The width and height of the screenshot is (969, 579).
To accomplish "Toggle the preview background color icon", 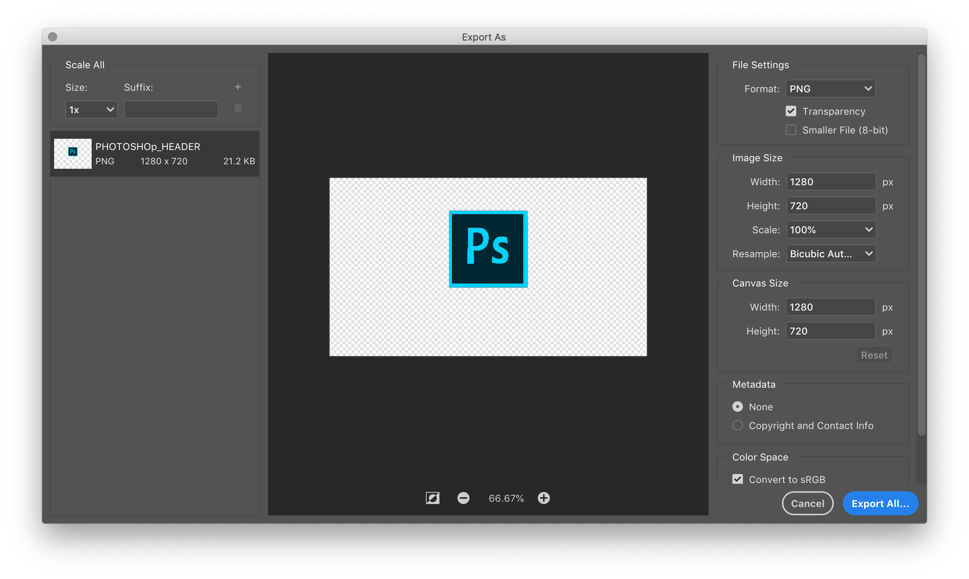I will 433,498.
